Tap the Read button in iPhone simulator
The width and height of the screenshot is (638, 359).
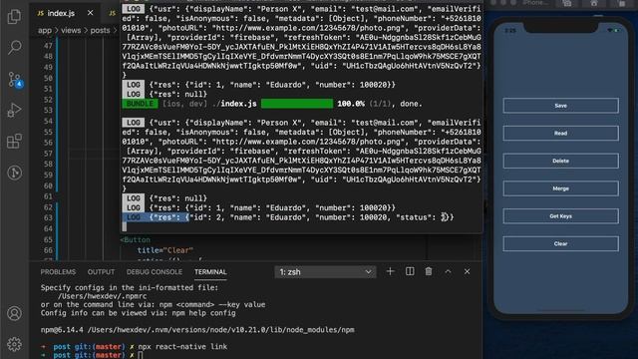560,133
